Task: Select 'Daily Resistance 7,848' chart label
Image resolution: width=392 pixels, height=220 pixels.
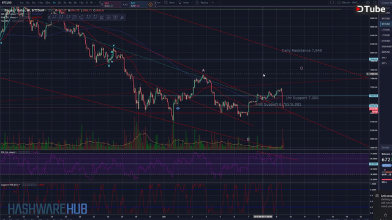Action: click(301, 50)
